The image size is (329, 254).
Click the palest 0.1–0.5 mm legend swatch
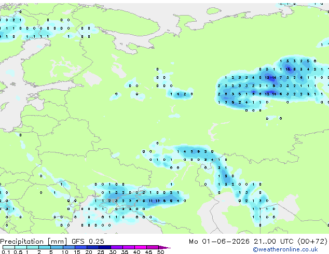(9, 247)
